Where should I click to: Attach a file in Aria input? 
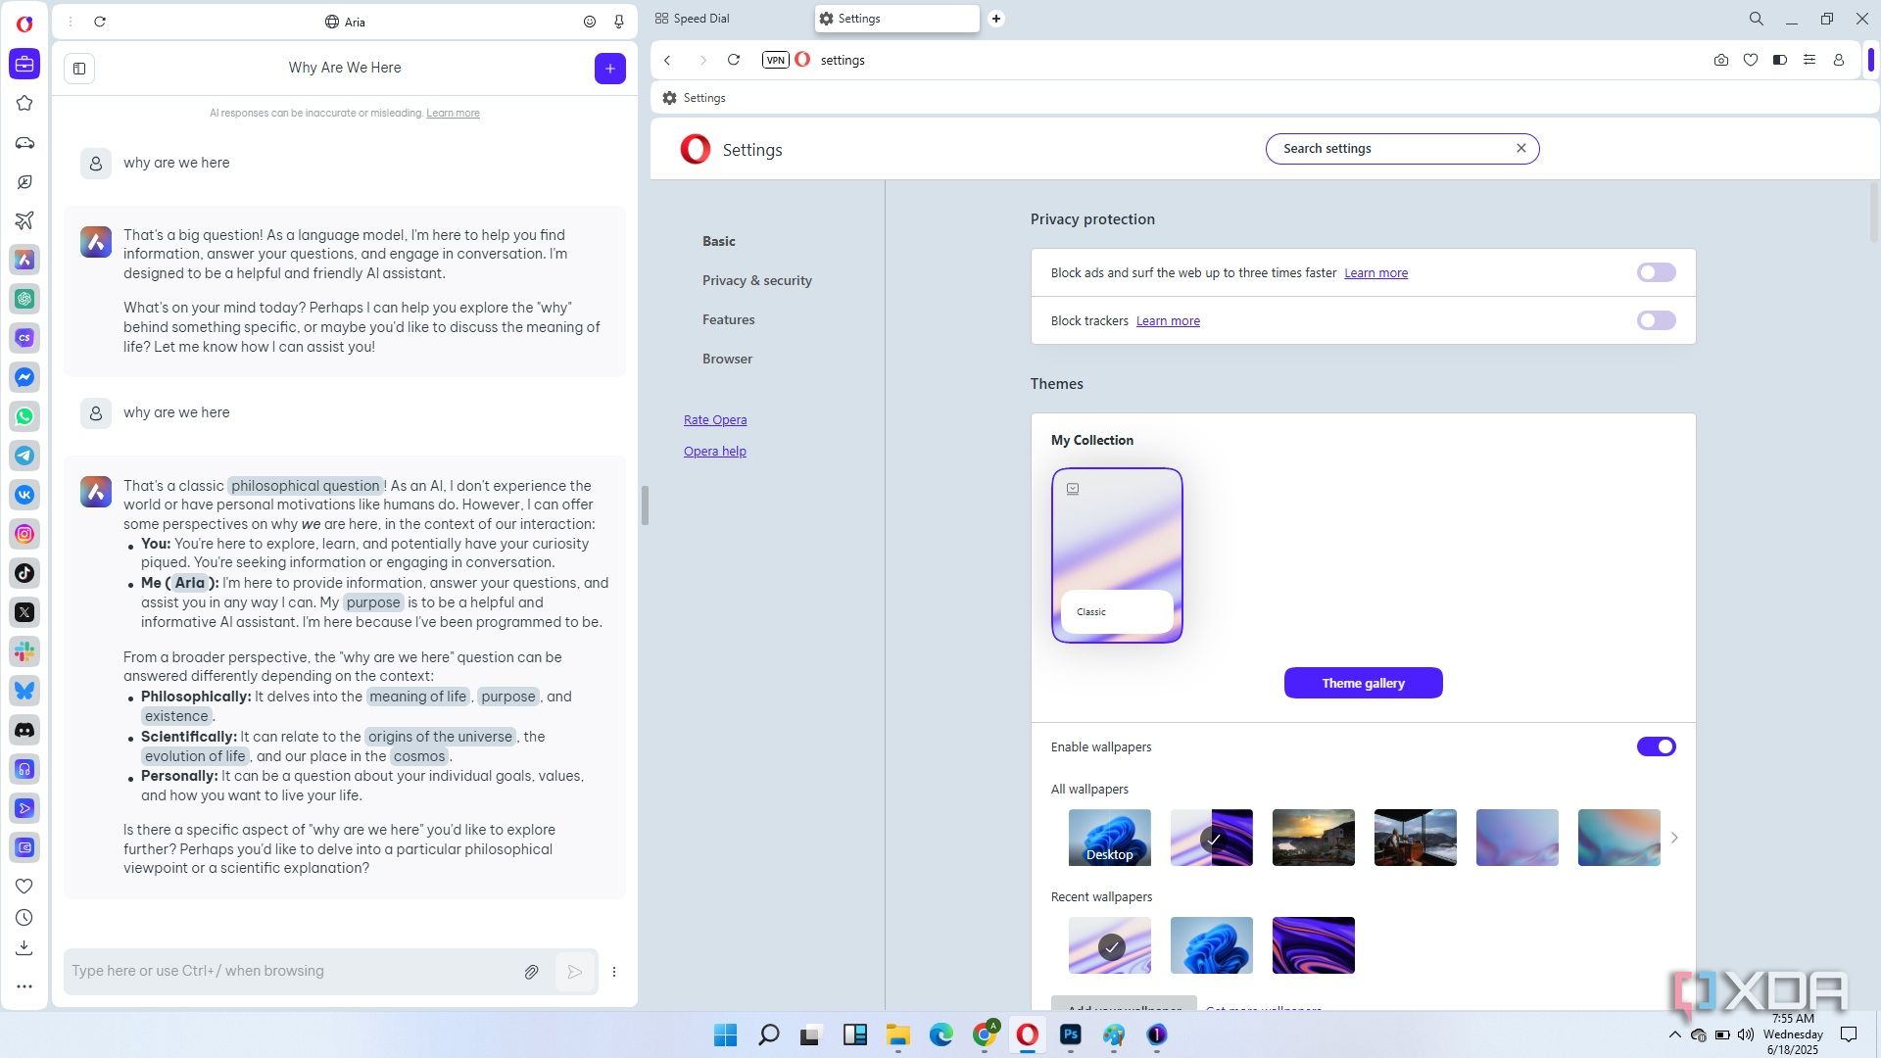coord(531,972)
